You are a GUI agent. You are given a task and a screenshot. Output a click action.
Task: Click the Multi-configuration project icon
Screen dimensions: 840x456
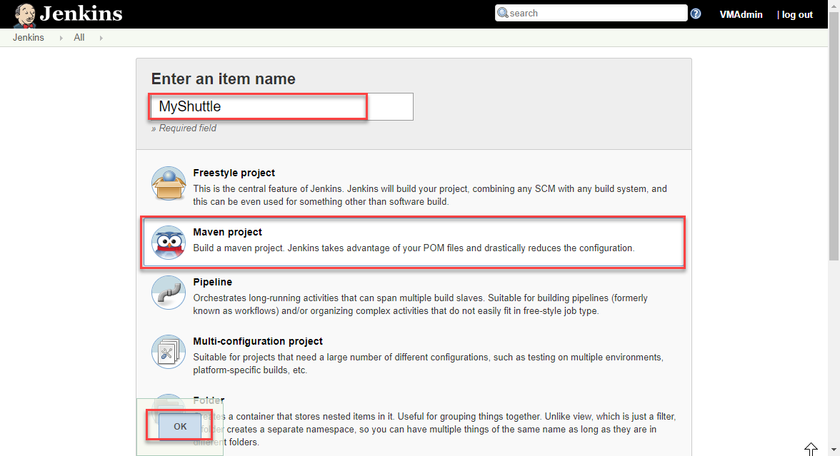coord(168,351)
